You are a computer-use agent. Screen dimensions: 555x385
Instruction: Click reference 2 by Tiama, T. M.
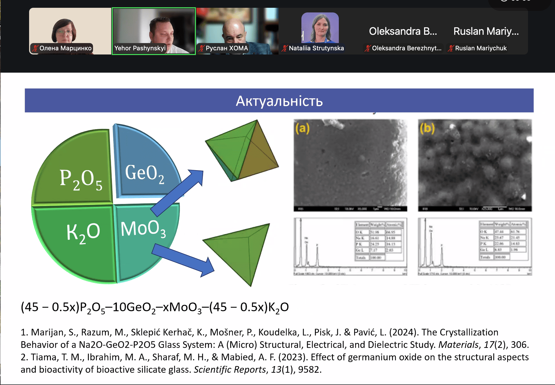click(x=275, y=363)
